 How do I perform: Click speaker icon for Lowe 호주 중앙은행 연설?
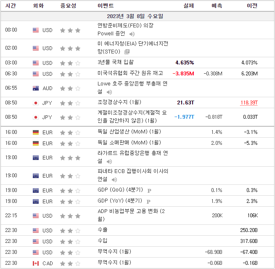click(x=109, y=92)
